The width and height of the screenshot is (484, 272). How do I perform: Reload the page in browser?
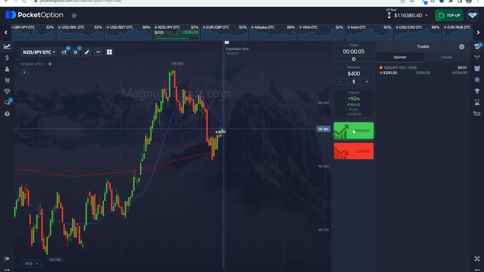click(x=24, y=1)
